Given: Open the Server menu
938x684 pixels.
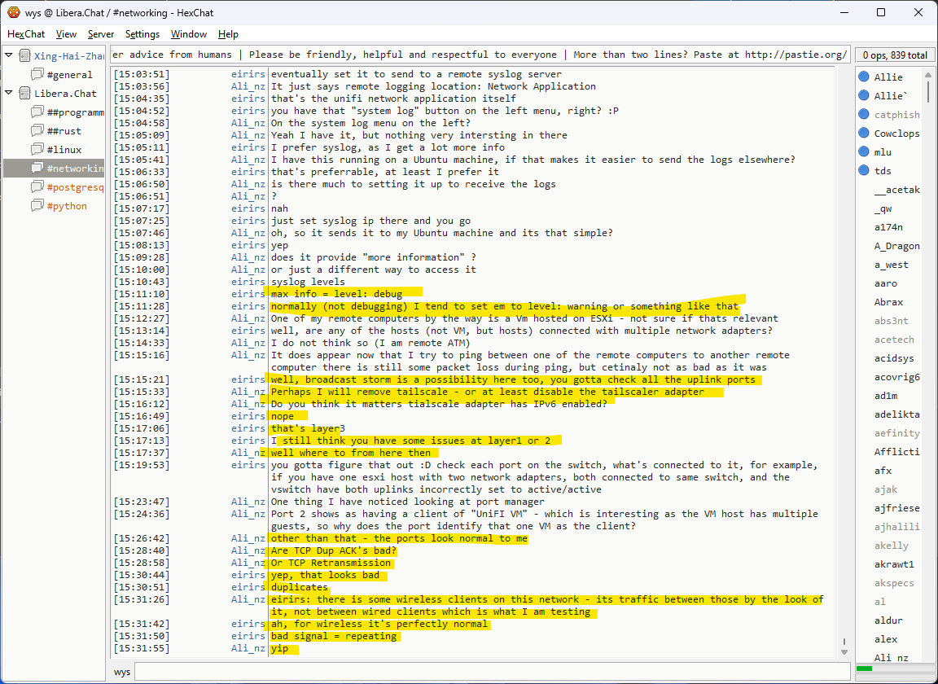Looking at the screenshot, I should coord(101,34).
